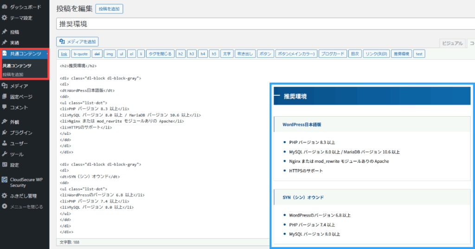
Task: Select 投稿を追加 in the 共通コンテンツ submenu
Action: point(13,75)
